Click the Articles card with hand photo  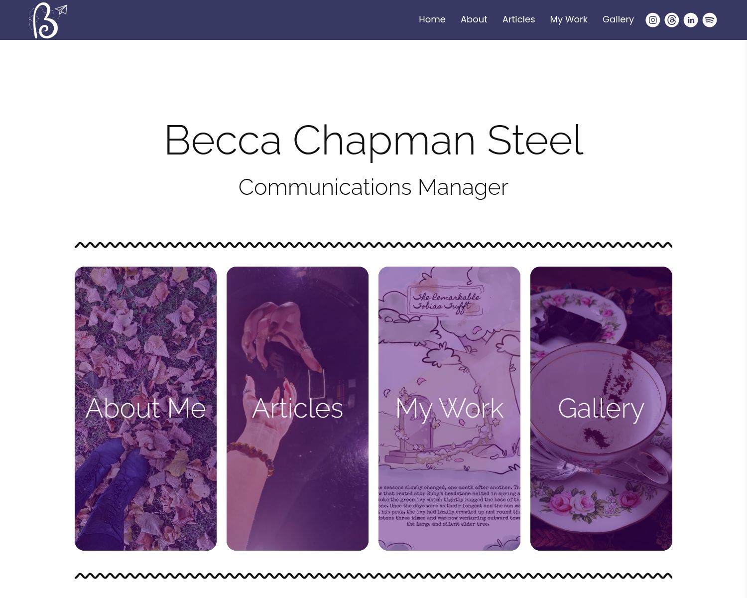297,408
